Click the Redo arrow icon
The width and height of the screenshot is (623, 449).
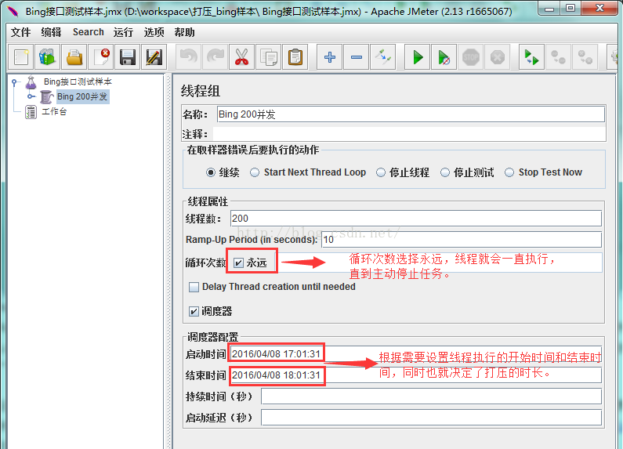click(215, 57)
